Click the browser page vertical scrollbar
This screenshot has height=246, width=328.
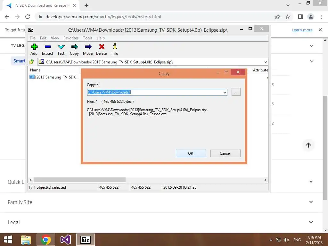(325, 147)
